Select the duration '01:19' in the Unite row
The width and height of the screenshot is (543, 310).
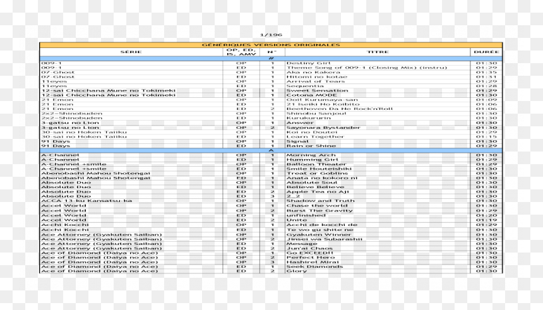click(x=486, y=220)
